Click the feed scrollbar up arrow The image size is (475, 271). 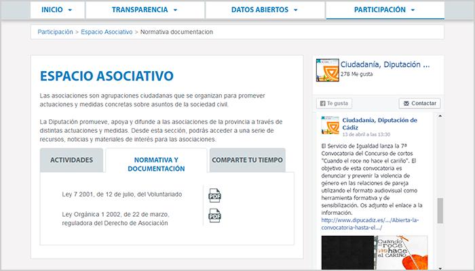pyautogui.click(x=440, y=116)
